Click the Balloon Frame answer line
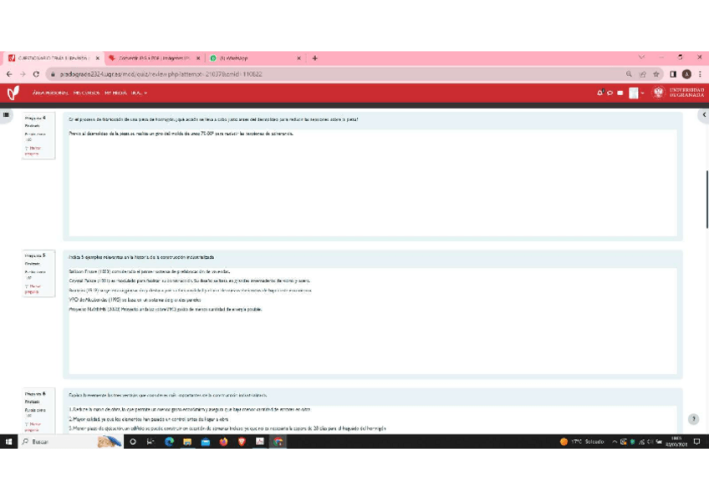709x500 pixels. click(150, 271)
